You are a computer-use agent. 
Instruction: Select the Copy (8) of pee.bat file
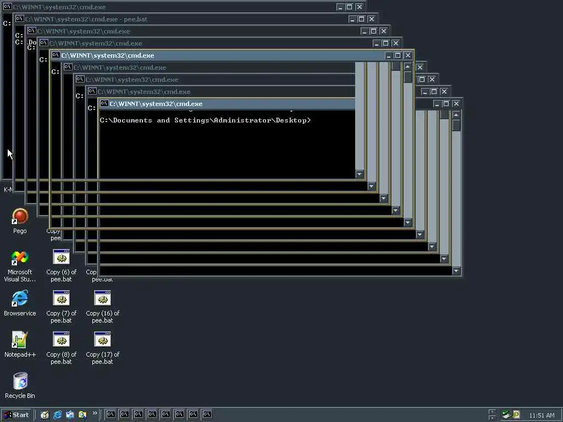[62, 348]
